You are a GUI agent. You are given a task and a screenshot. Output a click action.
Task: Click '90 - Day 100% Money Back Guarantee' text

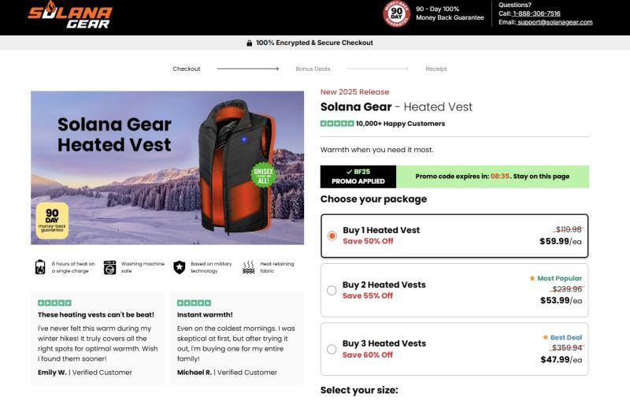coord(450,13)
